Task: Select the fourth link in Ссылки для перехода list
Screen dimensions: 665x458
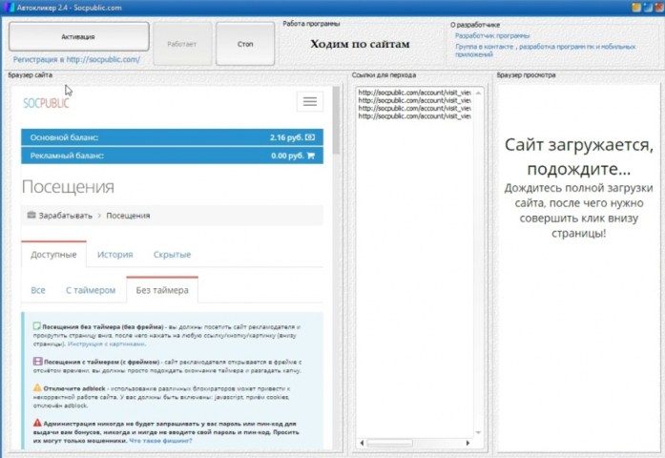Action: pyautogui.click(x=414, y=115)
